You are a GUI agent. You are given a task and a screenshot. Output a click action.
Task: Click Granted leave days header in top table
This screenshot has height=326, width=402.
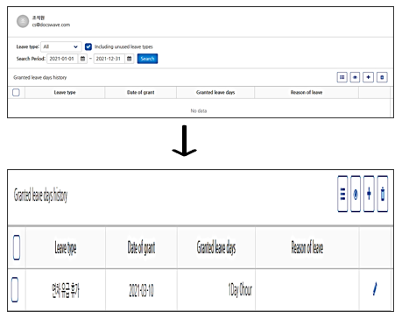click(215, 93)
